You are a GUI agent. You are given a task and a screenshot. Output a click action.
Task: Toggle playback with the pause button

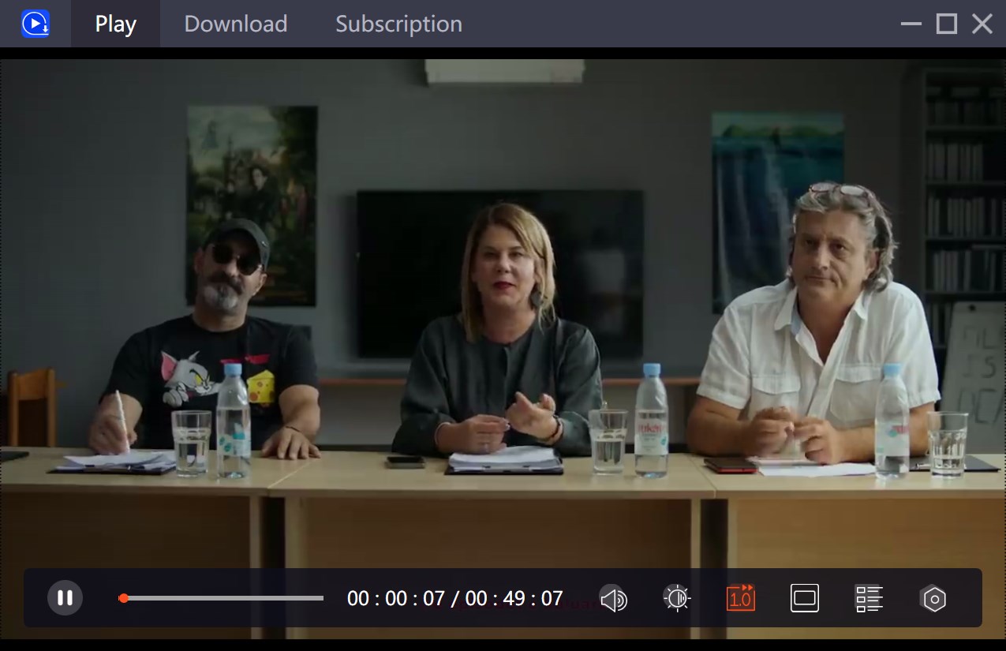(65, 597)
